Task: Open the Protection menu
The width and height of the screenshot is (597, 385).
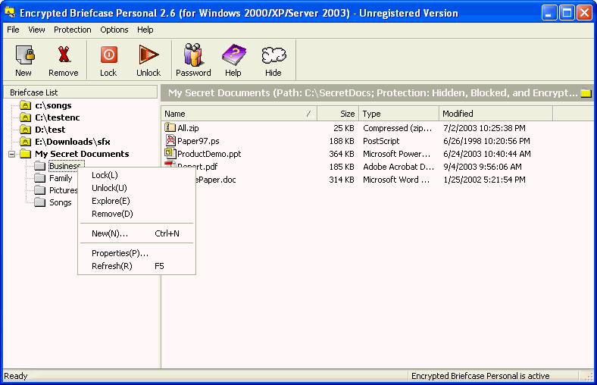Action: (72, 30)
